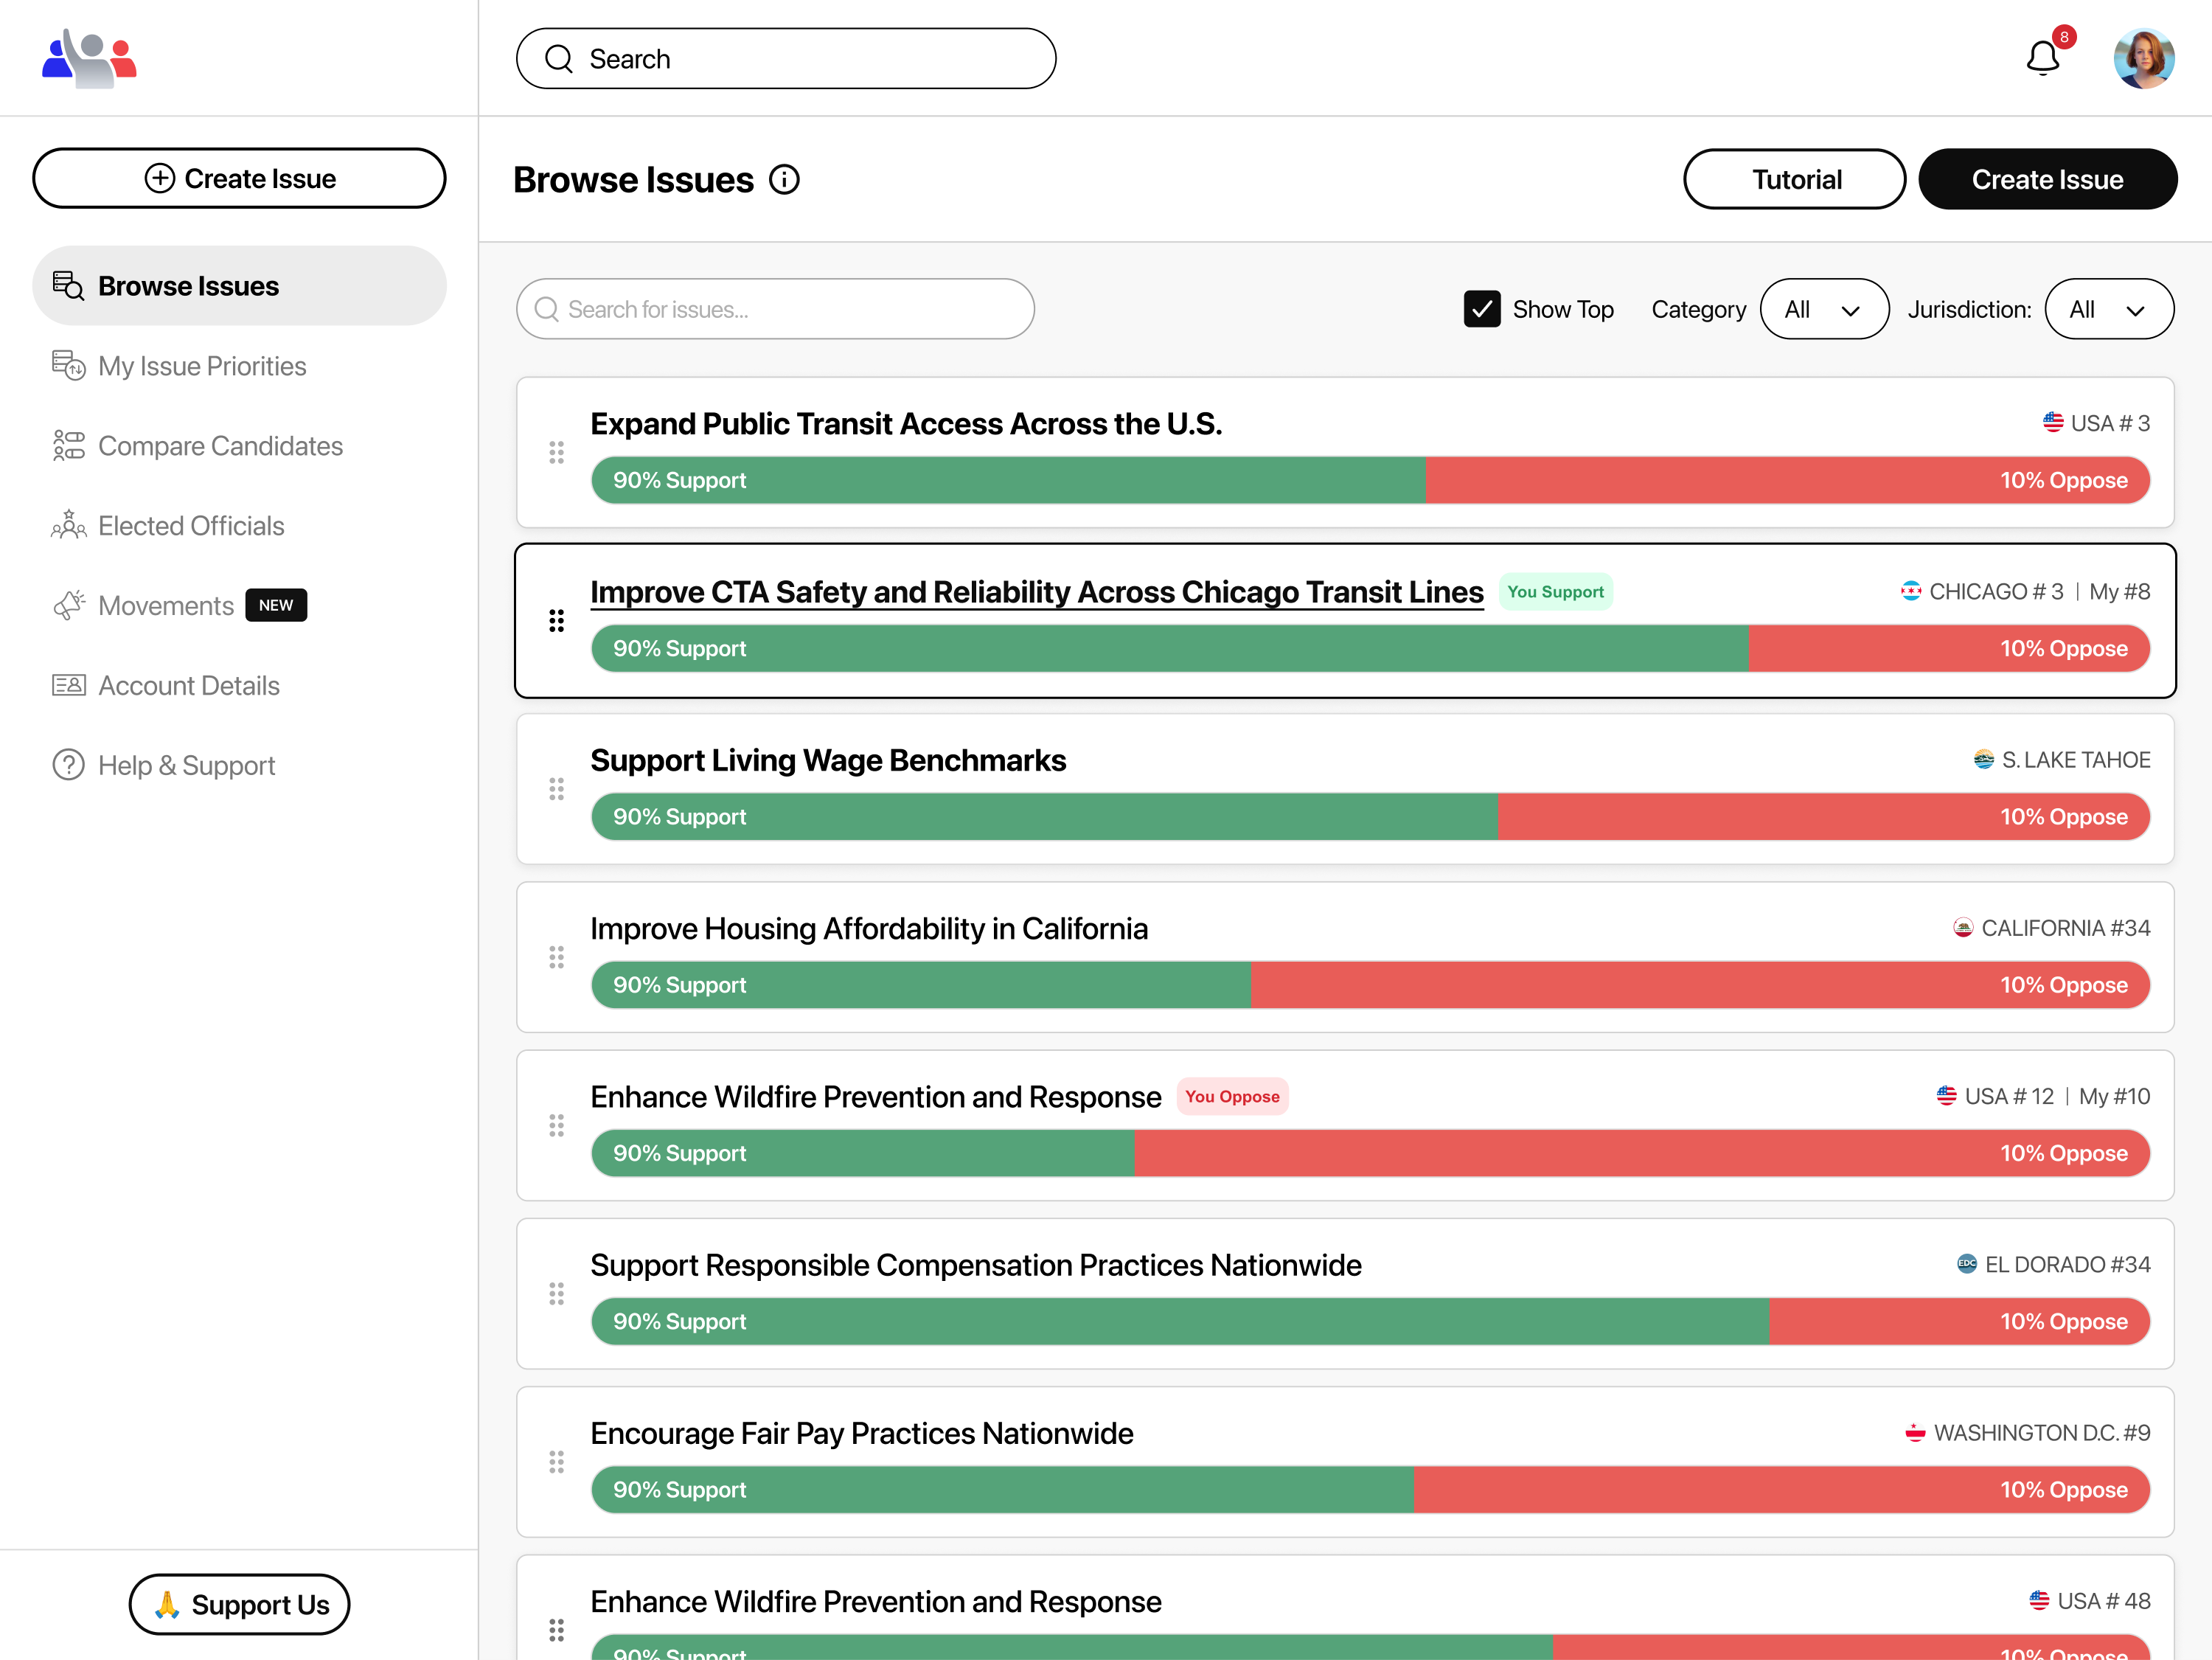Image resolution: width=2212 pixels, height=1660 pixels.
Task: Open the Jurisdiction dropdown
Action: pos(2108,309)
